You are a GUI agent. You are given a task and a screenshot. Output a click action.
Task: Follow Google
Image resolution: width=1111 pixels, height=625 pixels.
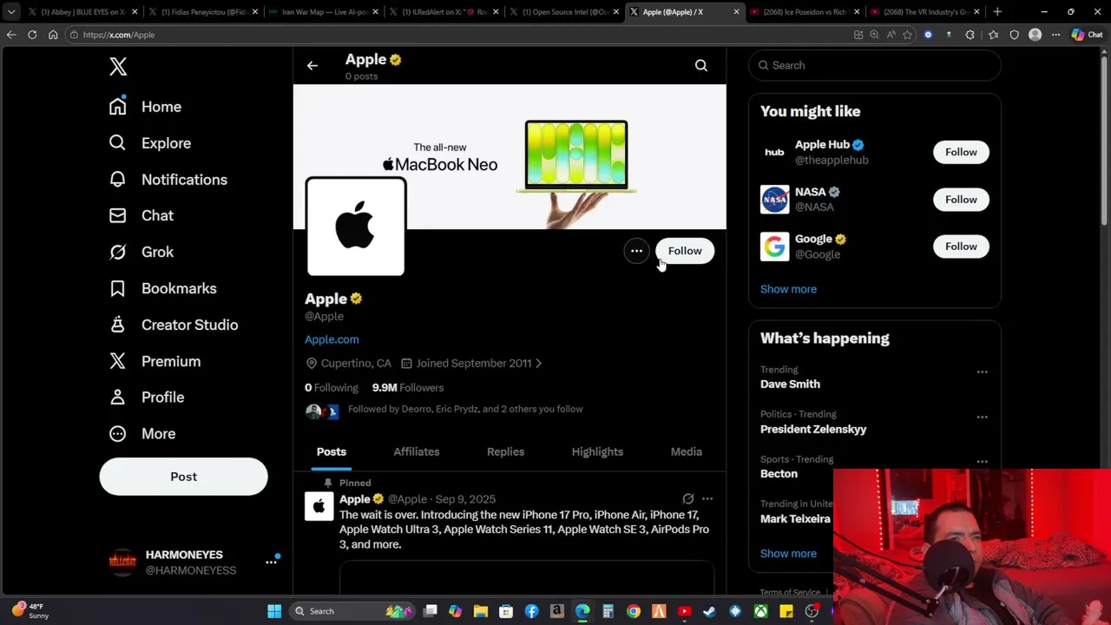(x=961, y=247)
